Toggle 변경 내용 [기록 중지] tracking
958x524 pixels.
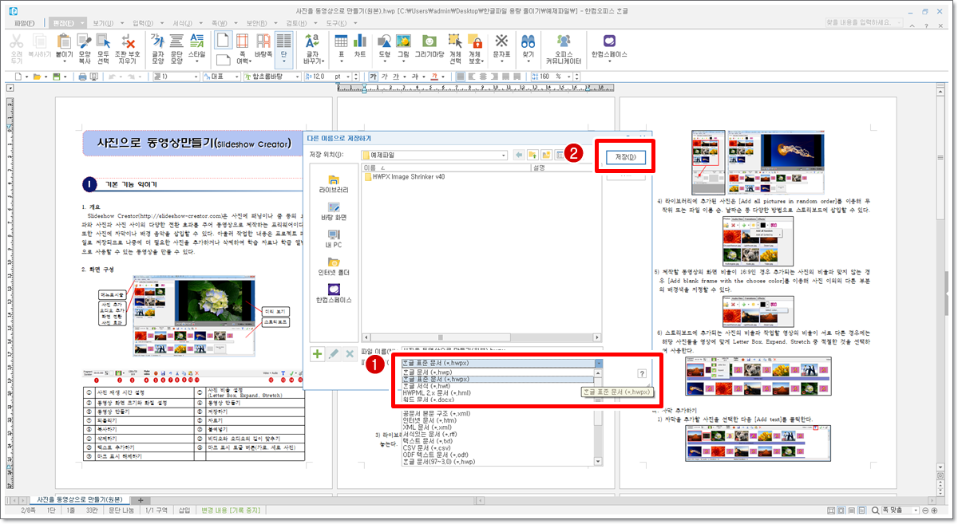(x=231, y=510)
